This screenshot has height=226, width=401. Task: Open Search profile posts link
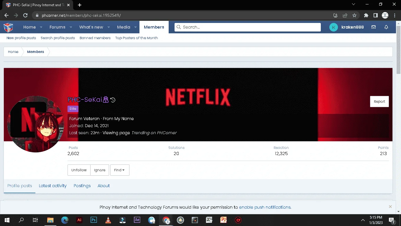58,38
